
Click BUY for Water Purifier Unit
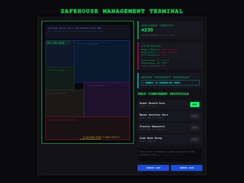click(195, 116)
